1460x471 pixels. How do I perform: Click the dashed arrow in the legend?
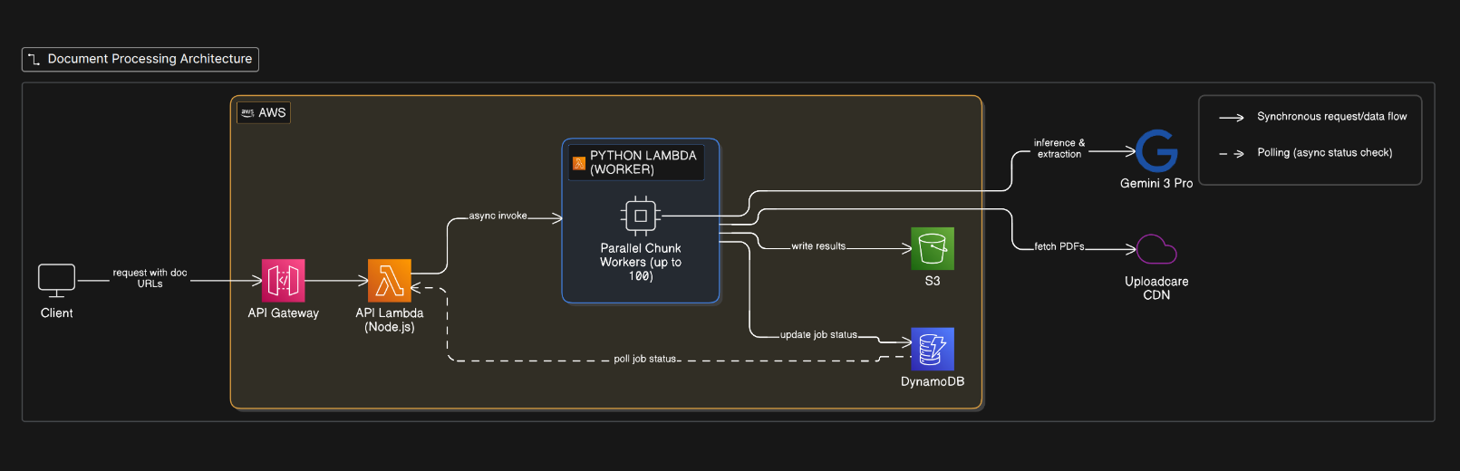pyautogui.click(x=1232, y=154)
